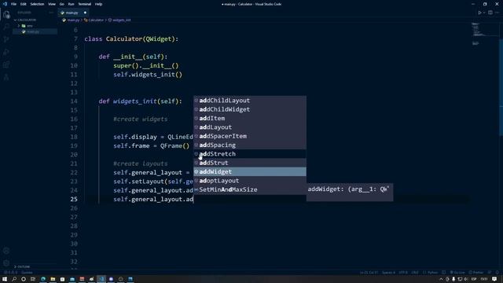Open the Help menu
The height and width of the screenshot is (283, 503).
(x=98, y=4)
